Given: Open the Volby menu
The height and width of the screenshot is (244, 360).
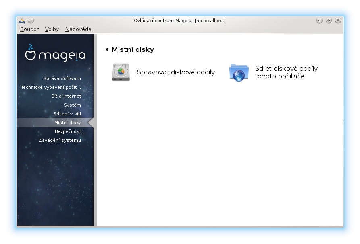Looking at the screenshot, I should click(52, 29).
